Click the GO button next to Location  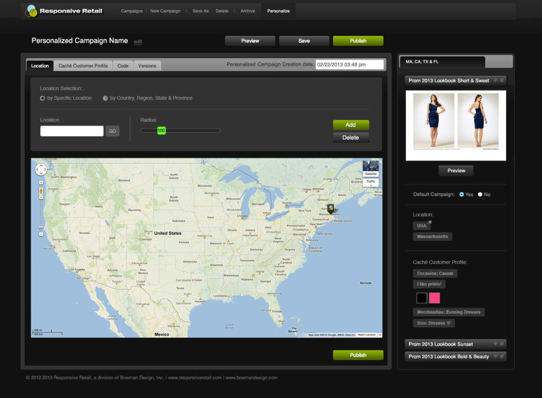(x=113, y=131)
